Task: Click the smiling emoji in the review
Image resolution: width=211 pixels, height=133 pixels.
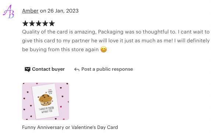Action: click(x=104, y=49)
